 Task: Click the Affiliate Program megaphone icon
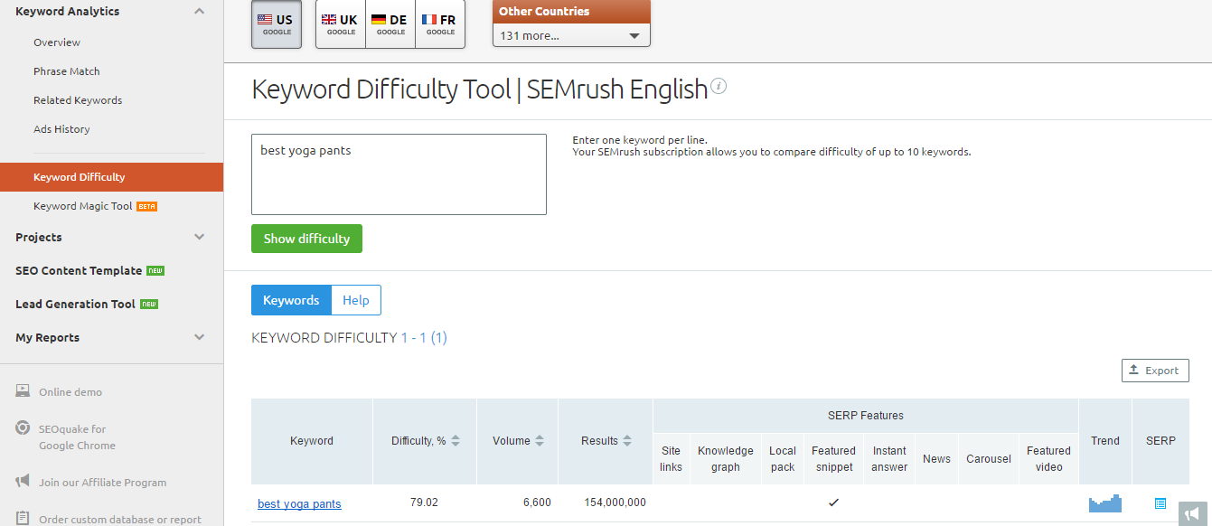click(x=23, y=482)
